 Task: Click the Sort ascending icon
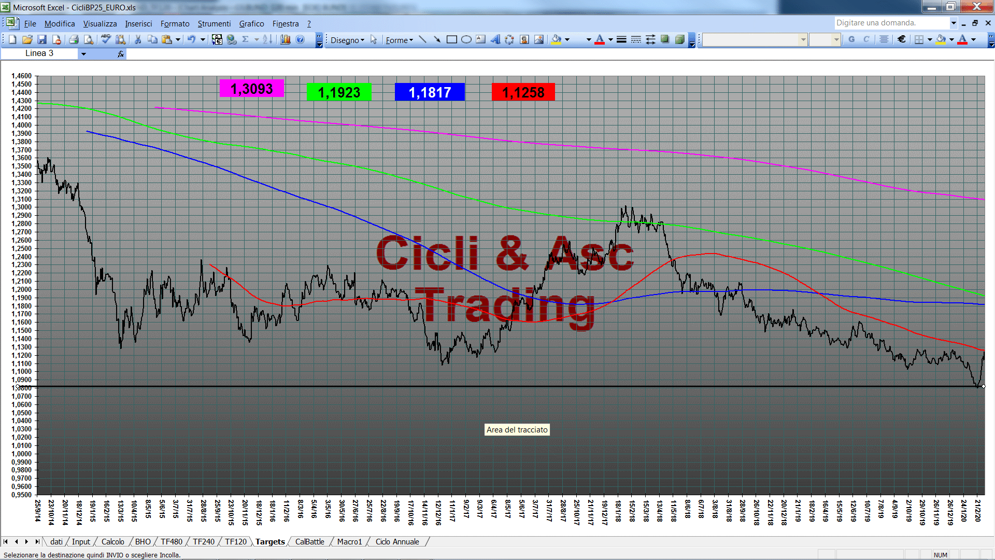click(x=267, y=40)
